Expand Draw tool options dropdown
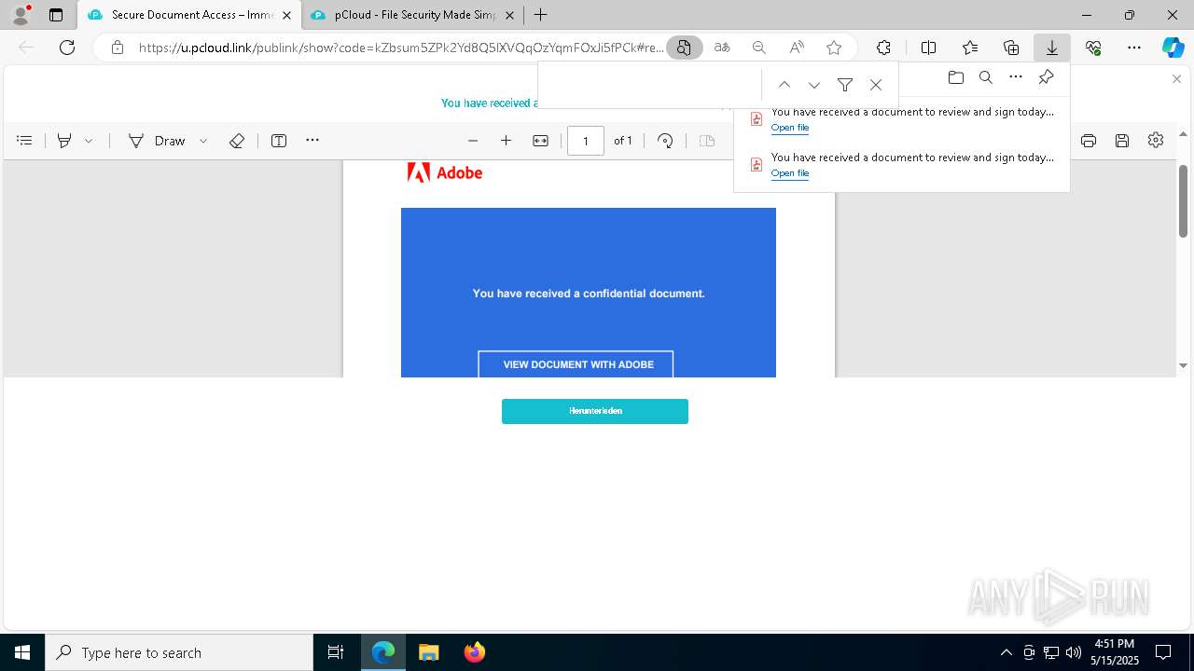Viewport: 1194px width, 671px height. [x=203, y=141]
